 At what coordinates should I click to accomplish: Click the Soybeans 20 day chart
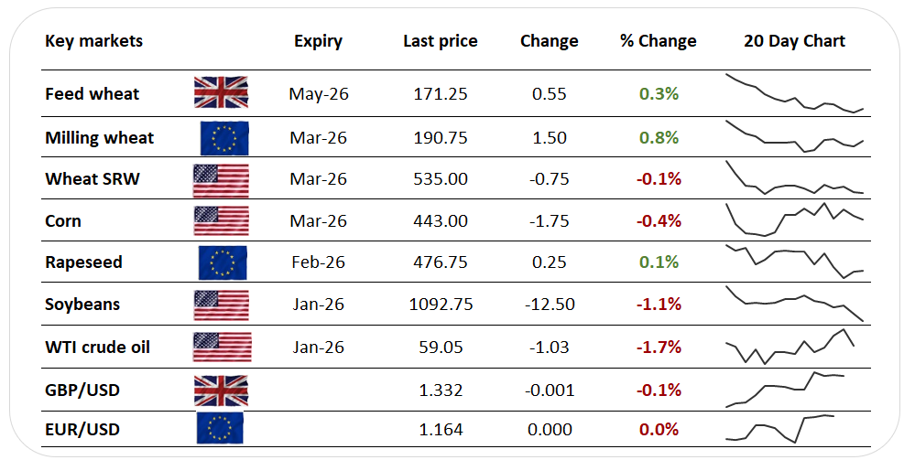[x=794, y=304]
